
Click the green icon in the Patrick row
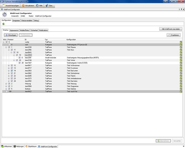181,76
